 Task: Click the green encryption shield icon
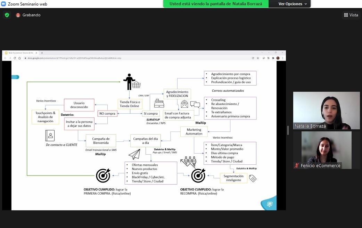7,15
